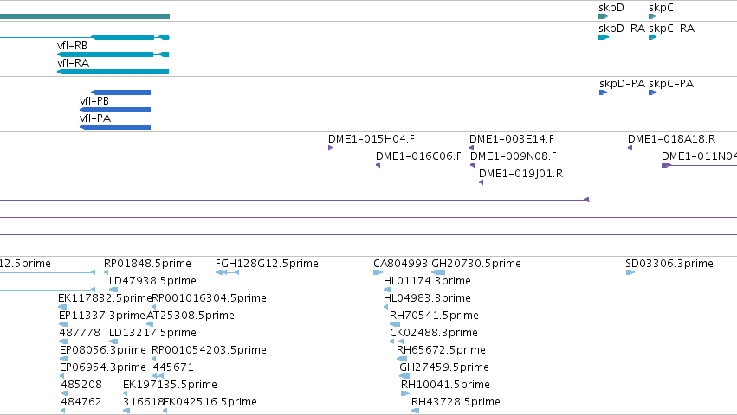Select the GH20730.5prime EST label
The height and width of the screenshot is (415, 737).
476,264
